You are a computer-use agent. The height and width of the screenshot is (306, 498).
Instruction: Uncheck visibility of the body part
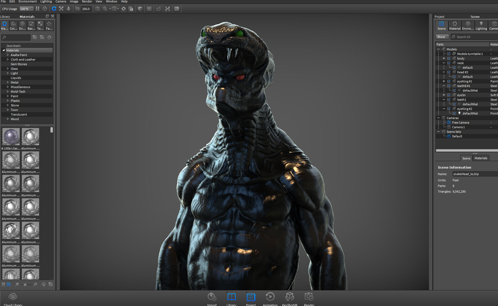(449, 58)
